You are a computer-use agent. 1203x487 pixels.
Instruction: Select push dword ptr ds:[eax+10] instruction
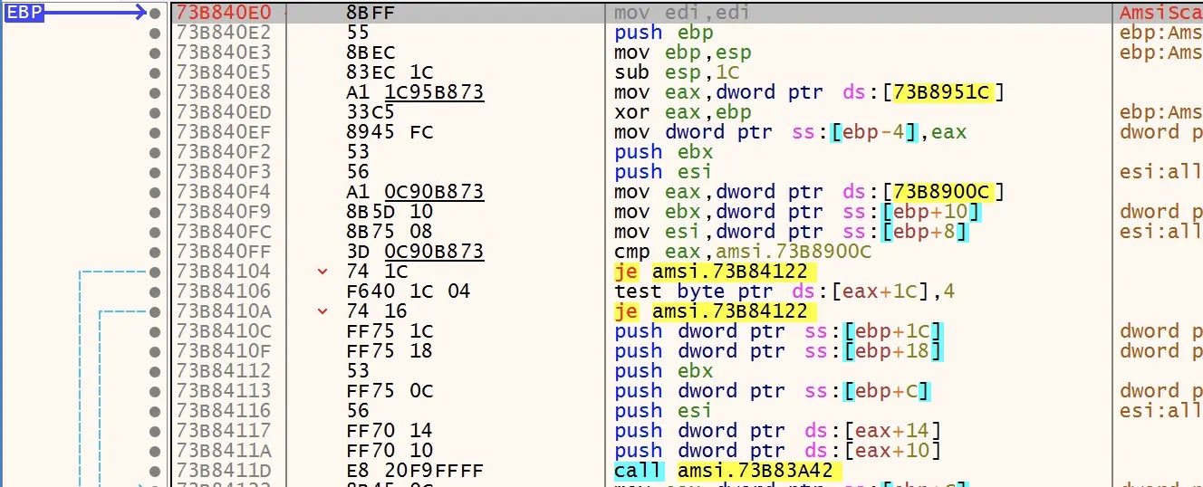pyautogui.click(x=778, y=451)
